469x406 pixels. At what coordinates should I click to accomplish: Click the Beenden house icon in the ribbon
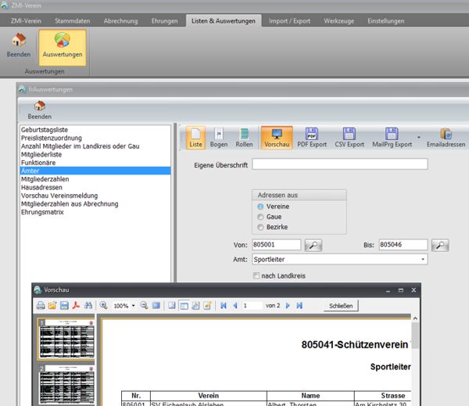(19, 45)
